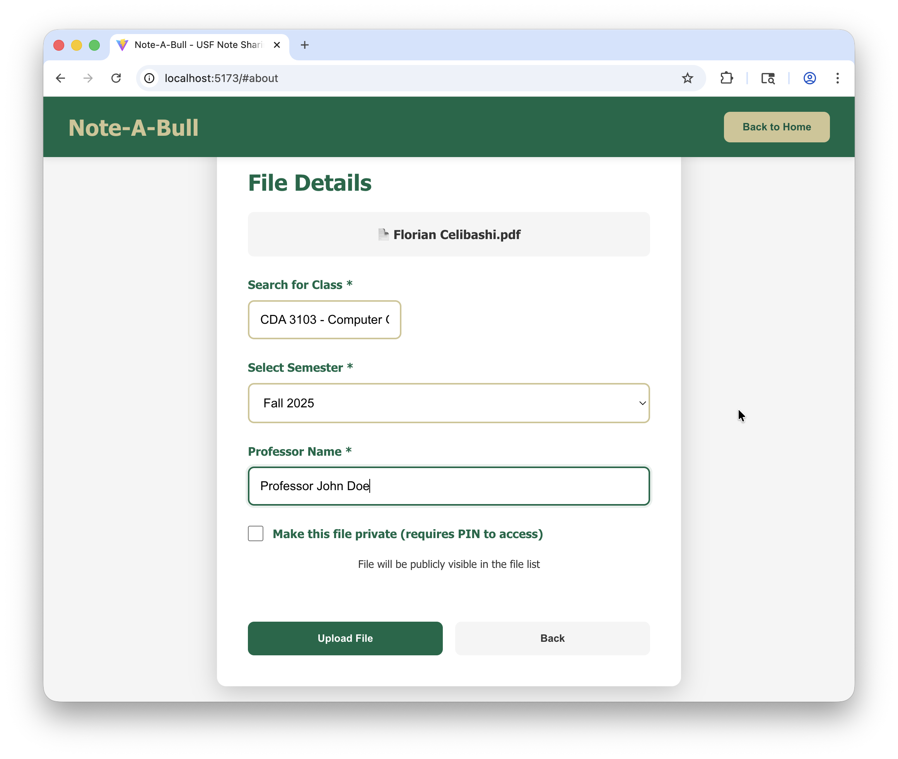The width and height of the screenshot is (898, 759).
Task: Click the Search for Class input field
Action: 324,320
